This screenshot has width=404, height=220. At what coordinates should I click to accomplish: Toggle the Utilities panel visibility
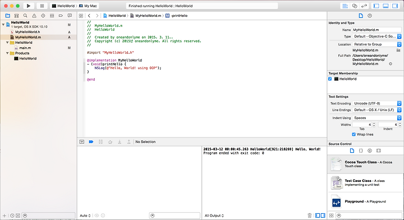(395, 6)
